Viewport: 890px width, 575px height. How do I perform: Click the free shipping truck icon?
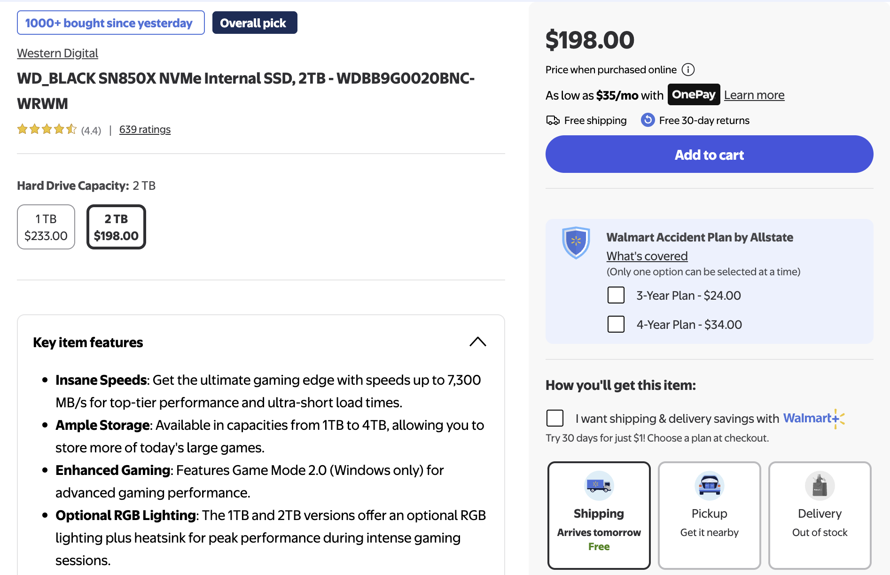click(x=553, y=120)
